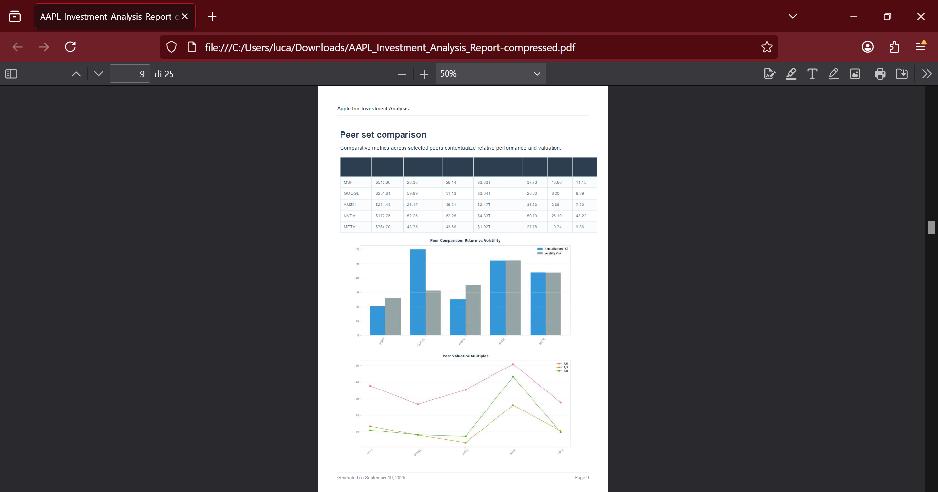Toggle the PDF sidebar panel

(11, 74)
